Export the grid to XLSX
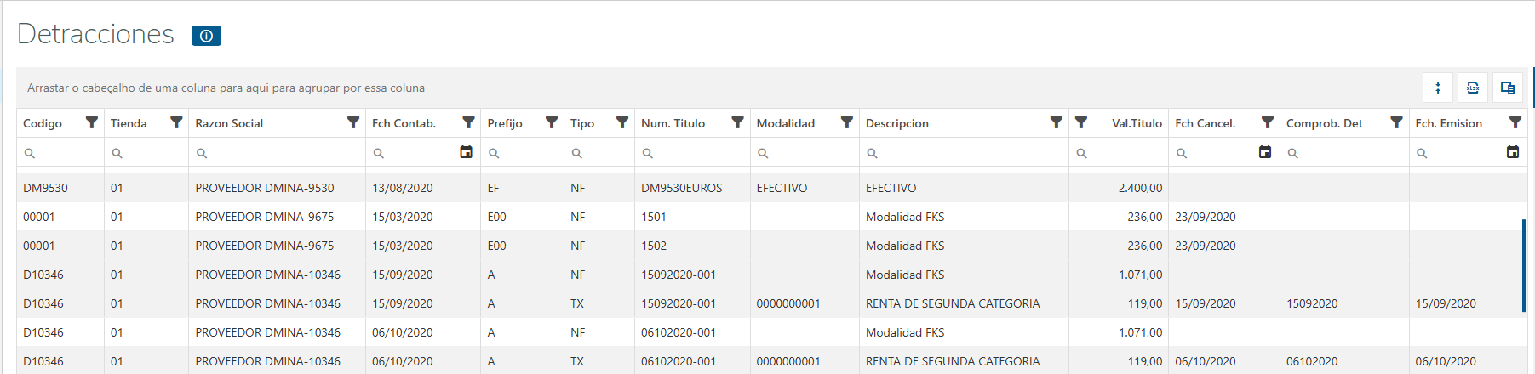The height and width of the screenshot is (374, 1535). tap(1473, 88)
